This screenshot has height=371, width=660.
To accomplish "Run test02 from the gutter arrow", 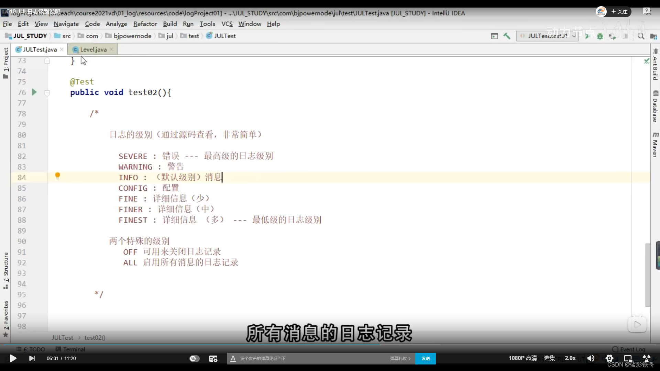I will click(x=34, y=92).
